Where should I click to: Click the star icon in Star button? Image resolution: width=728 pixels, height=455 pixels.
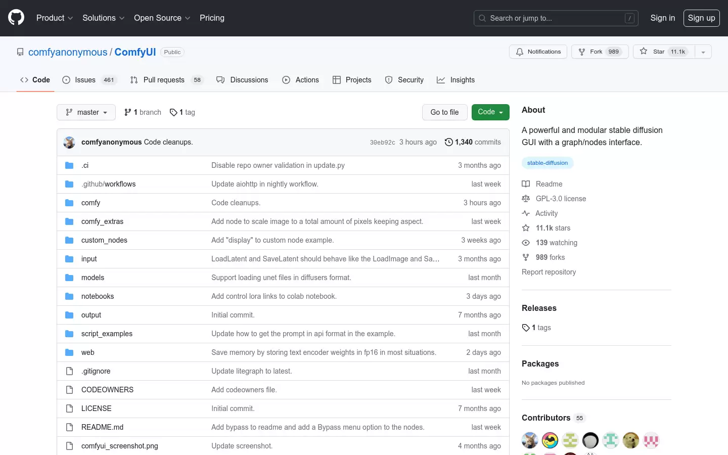coord(644,51)
